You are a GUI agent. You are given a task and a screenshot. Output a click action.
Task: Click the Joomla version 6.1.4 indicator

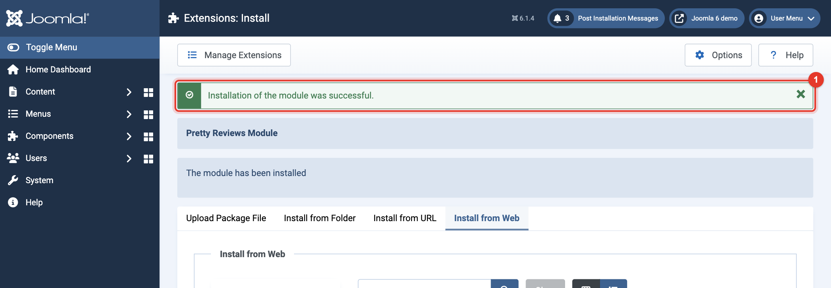[x=523, y=18]
